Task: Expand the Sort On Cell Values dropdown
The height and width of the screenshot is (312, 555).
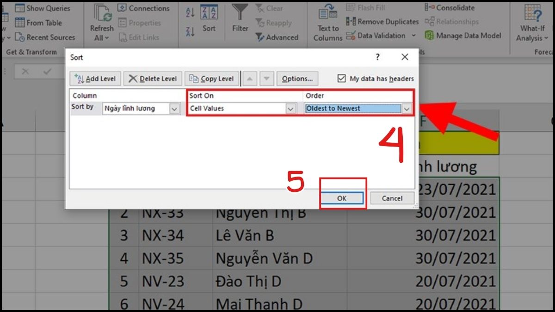Action: pyautogui.click(x=290, y=108)
